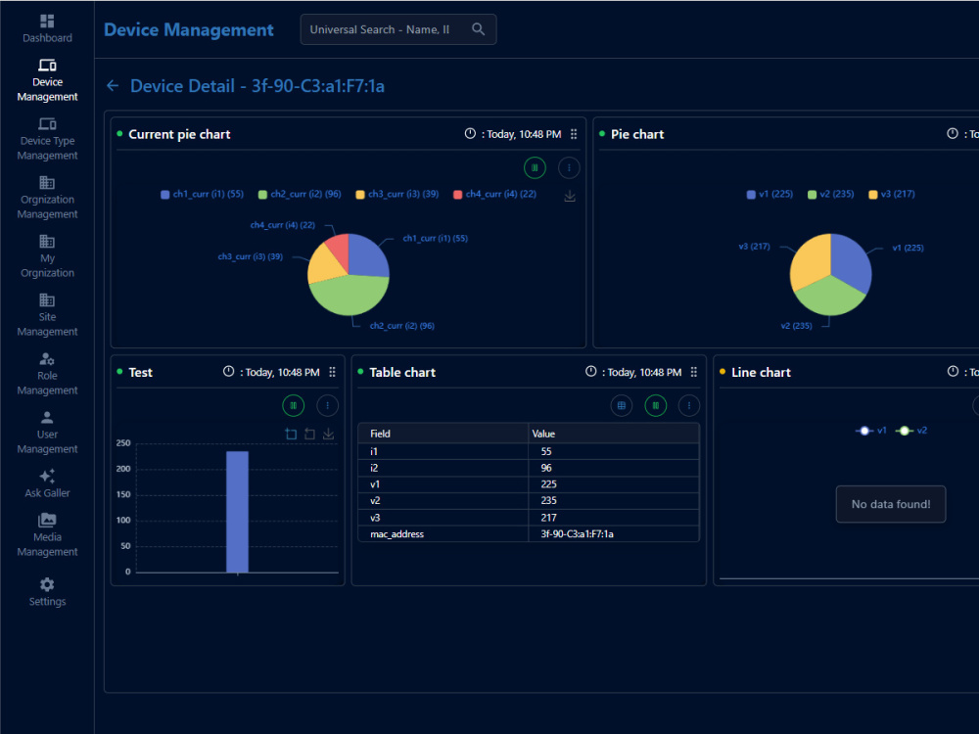Click value 217 in the v3 row
Viewport: 979px width, 734px height.
549,518
